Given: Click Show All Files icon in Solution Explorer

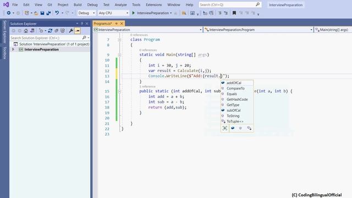Looking at the screenshot, I should tap(63, 31).
